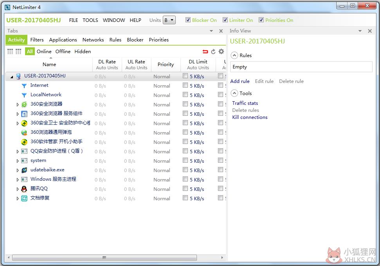Open the FILE menu
Screen dimensions: 380x266
point(74,20)
